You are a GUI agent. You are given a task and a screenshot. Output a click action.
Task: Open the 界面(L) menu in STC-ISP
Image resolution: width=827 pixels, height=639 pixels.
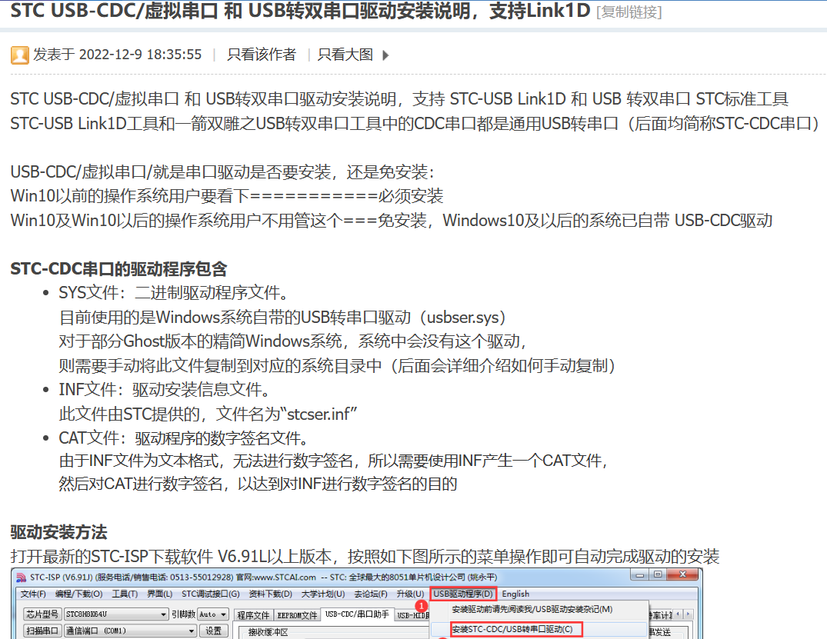coord(160,594)
